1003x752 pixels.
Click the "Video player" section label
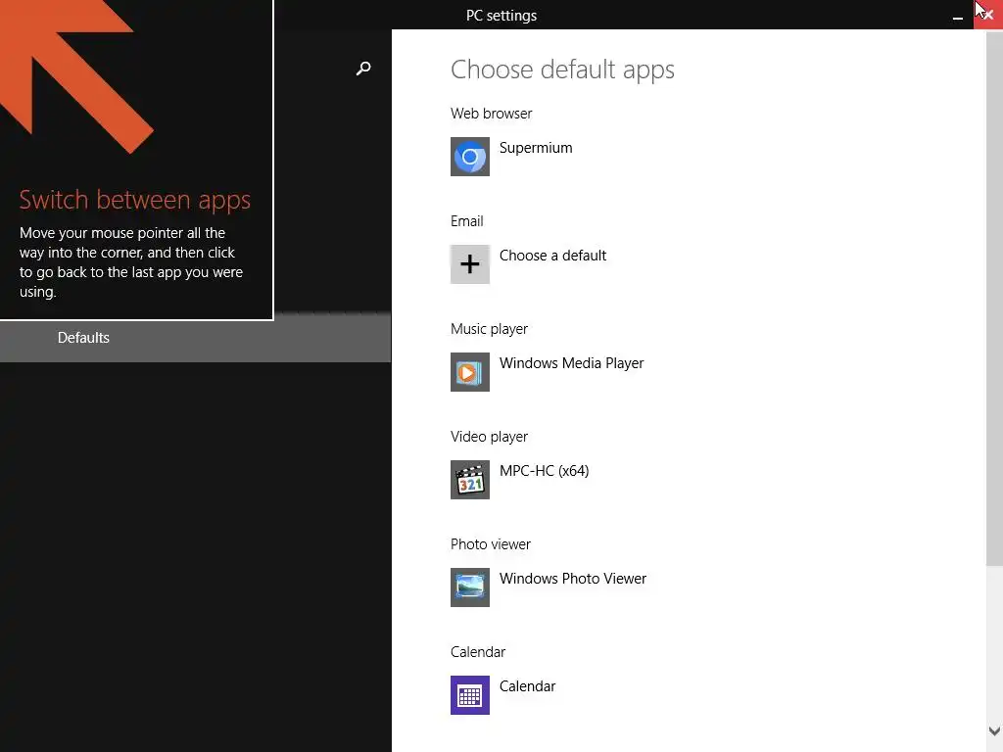click(489, 437)
